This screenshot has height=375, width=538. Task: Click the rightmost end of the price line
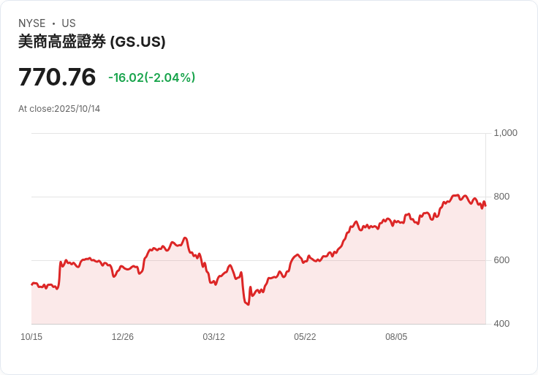coord(485,205)
